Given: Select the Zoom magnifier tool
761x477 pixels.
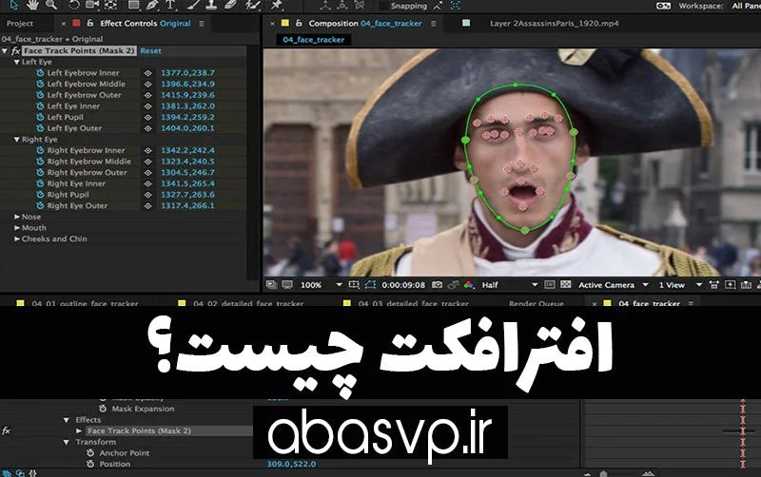Looking at the screenshot, I should 51,5.
